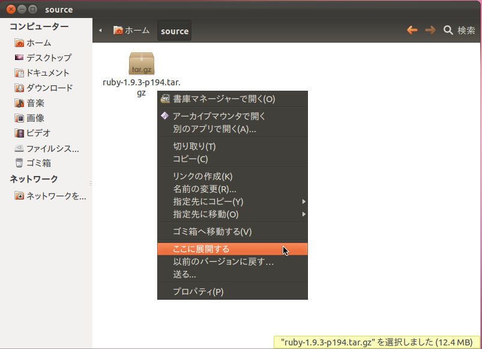
Task: Click the ネットワーク sidebar heading
Action: coord(34,179)
